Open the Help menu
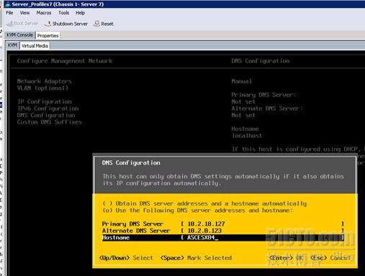Viewport: 365px width, 276px height. click(80, 13)
